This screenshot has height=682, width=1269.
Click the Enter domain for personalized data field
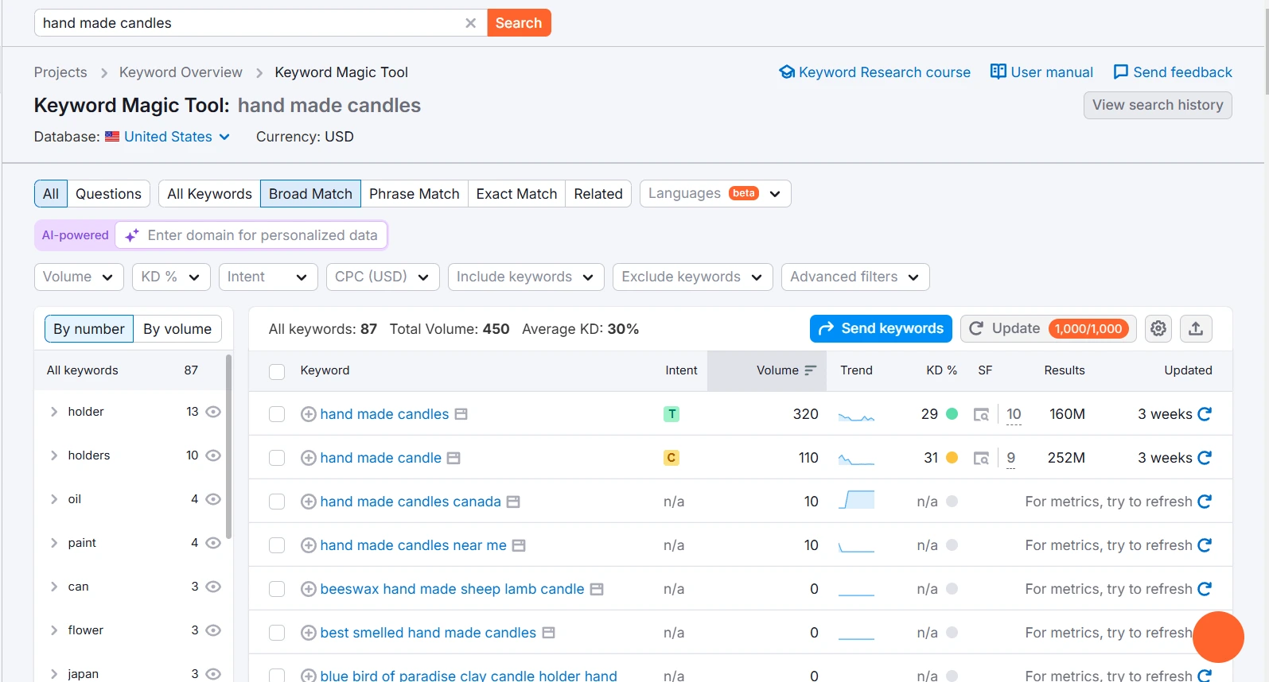click(x=251, y=235)
